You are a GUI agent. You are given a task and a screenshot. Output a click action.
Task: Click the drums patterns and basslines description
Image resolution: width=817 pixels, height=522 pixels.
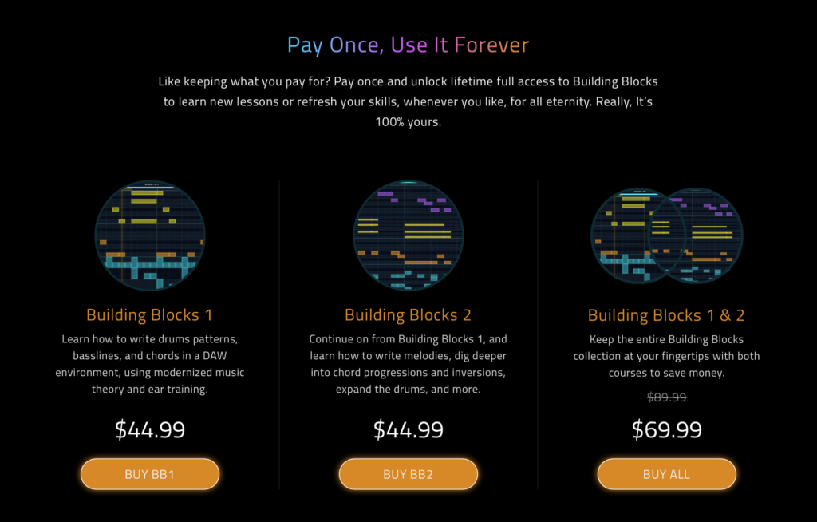click(150, 364)
